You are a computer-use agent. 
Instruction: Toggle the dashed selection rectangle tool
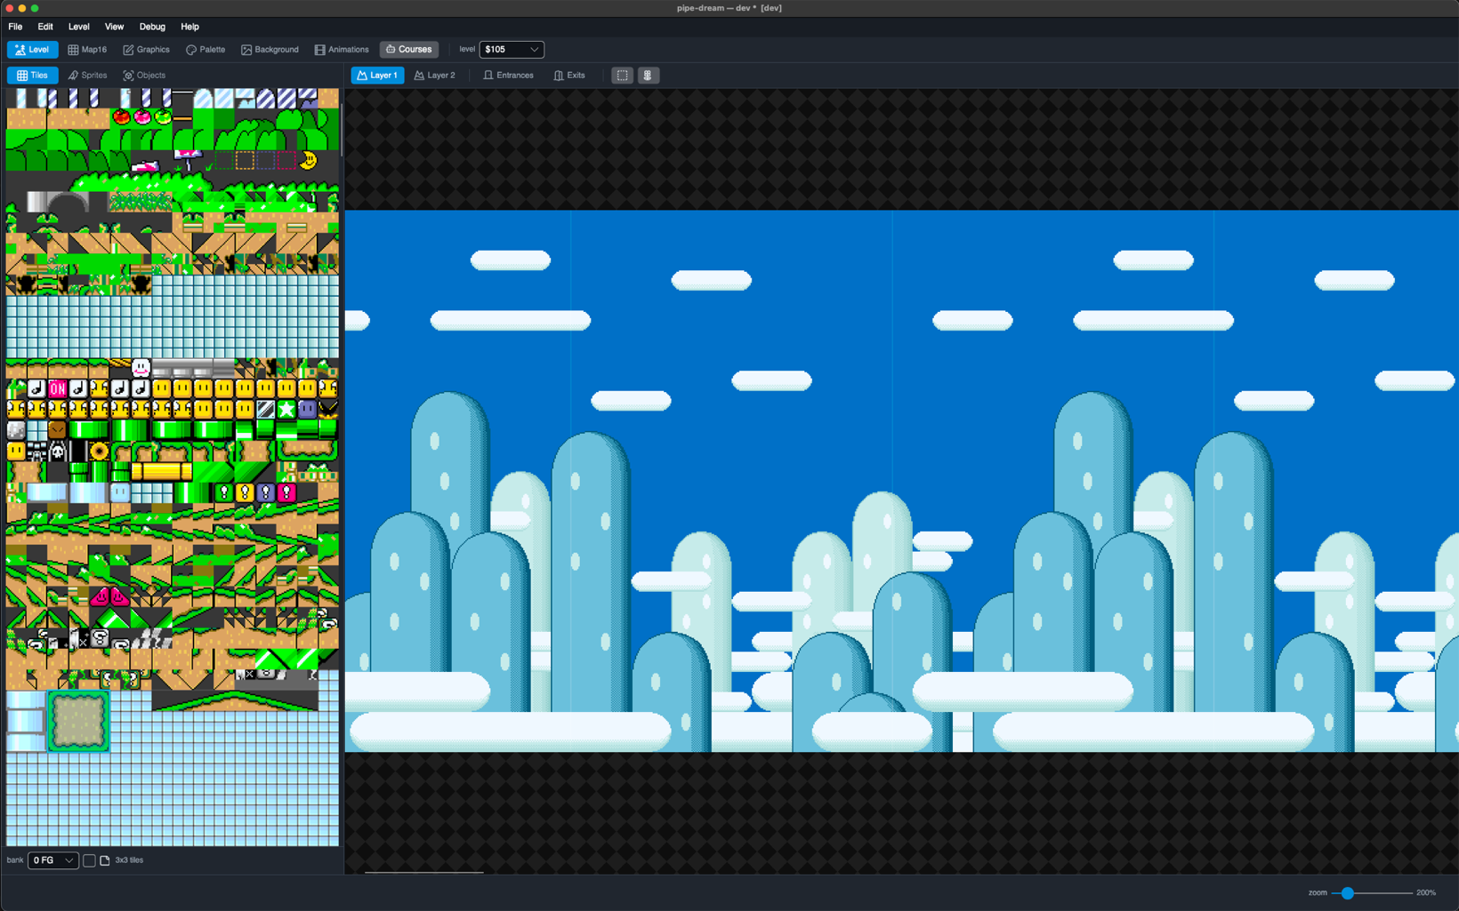tap(622, 76)
